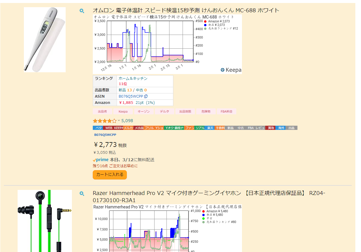The image size is (361, 252).
Task: Copy the ASIN using the clipboard icon
Action: [146, 96]
